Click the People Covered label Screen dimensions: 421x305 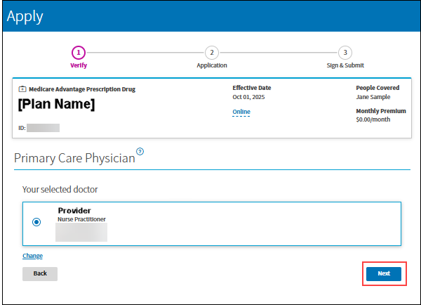coord(377,88)
